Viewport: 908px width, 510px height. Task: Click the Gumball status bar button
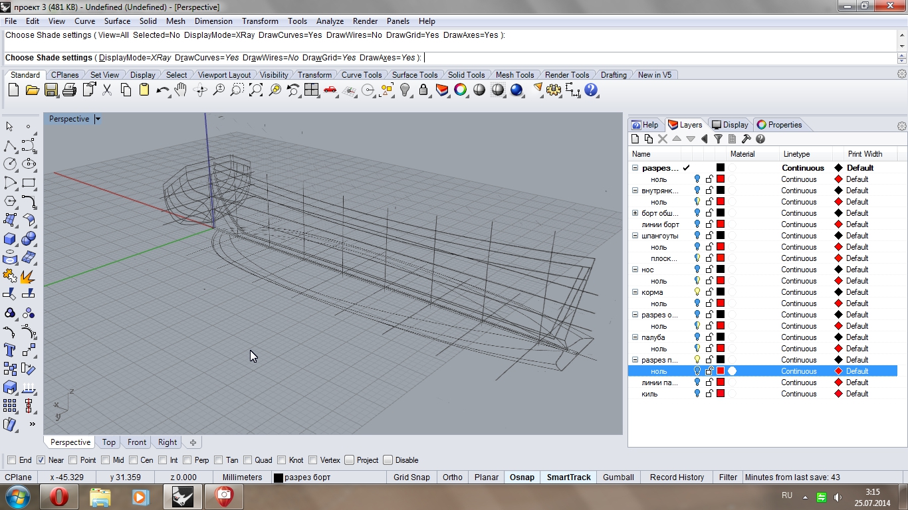[x=618, y=477]
